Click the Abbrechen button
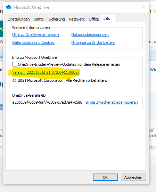The image size is (156, 192). click(133, 177)
